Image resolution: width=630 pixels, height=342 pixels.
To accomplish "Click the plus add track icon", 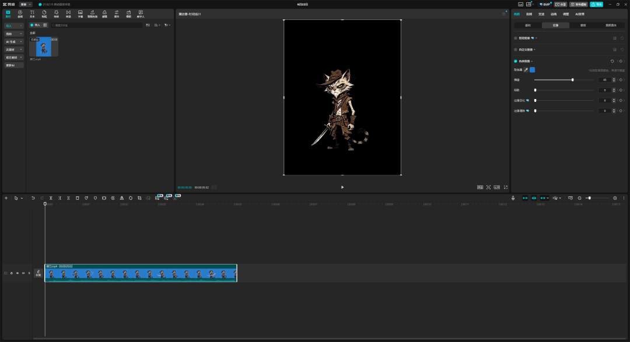I will (6, 198).
